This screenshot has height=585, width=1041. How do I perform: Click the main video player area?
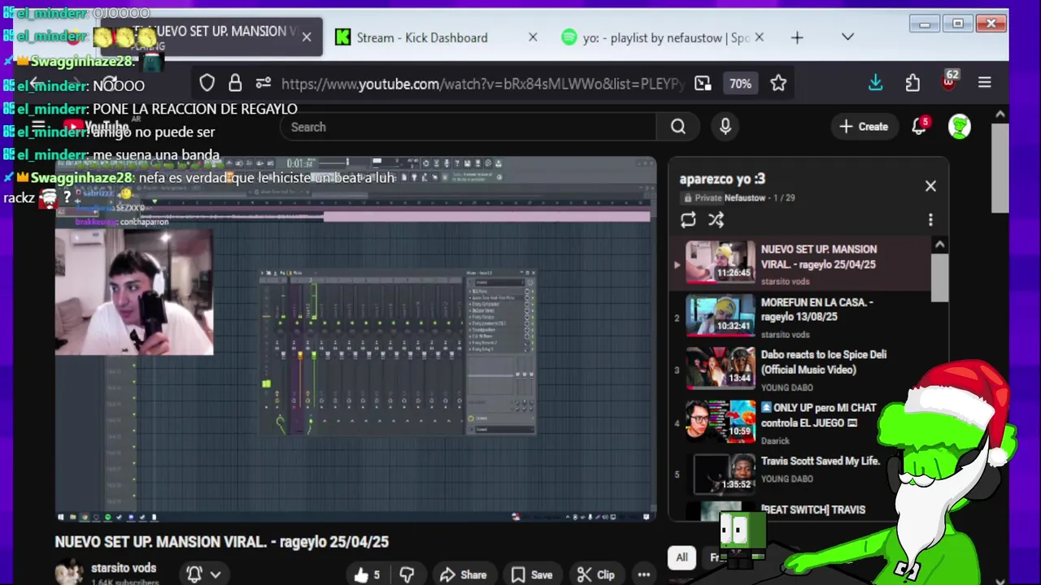click(355, 340)
